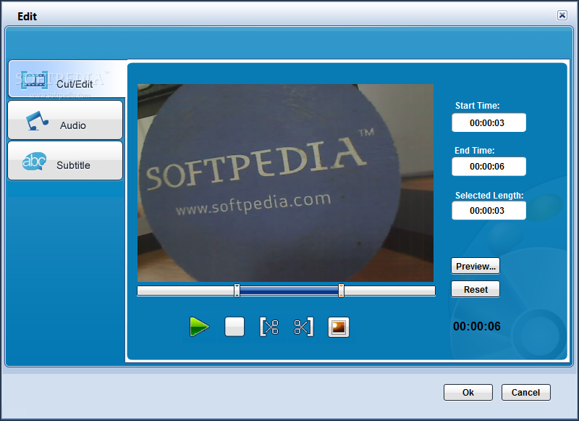Click the End Time field

coord(489,167)
